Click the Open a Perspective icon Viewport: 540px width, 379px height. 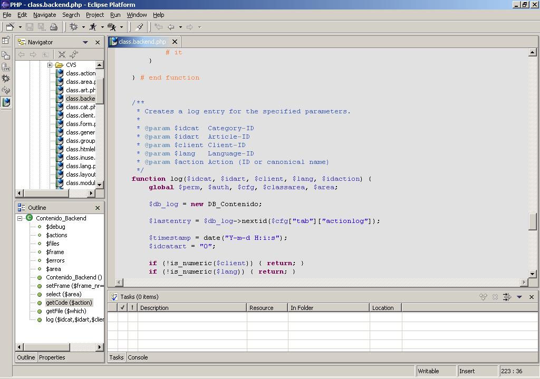(x=6, y=40)
